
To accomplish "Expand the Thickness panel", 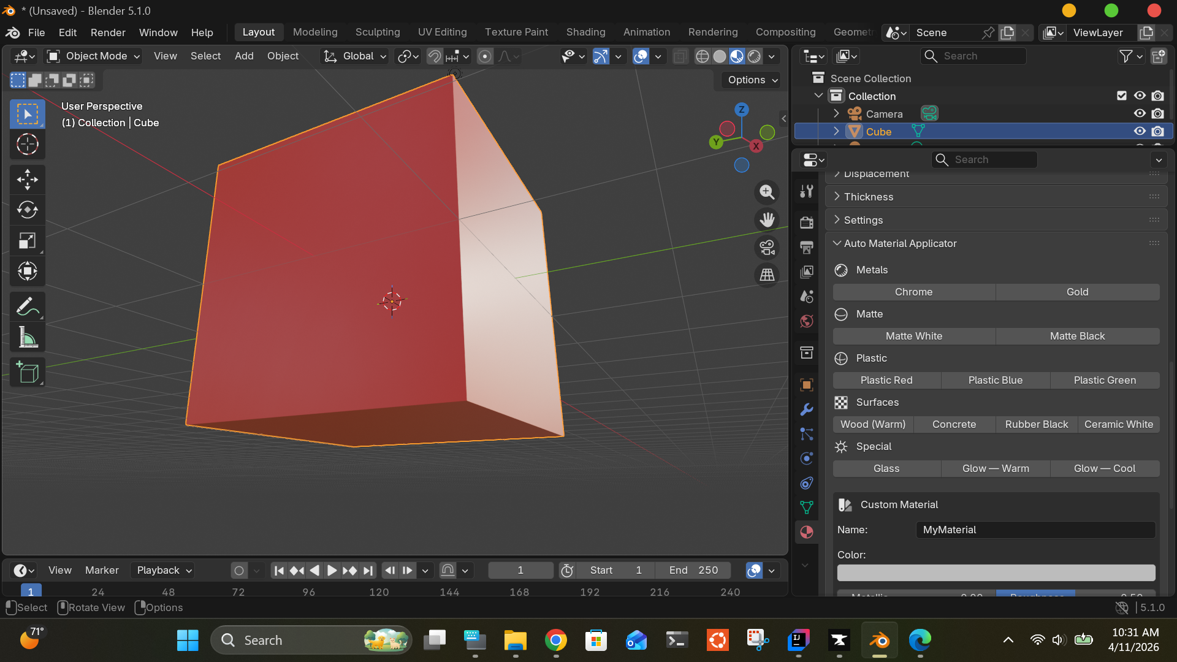I will (x=868, y=197).
